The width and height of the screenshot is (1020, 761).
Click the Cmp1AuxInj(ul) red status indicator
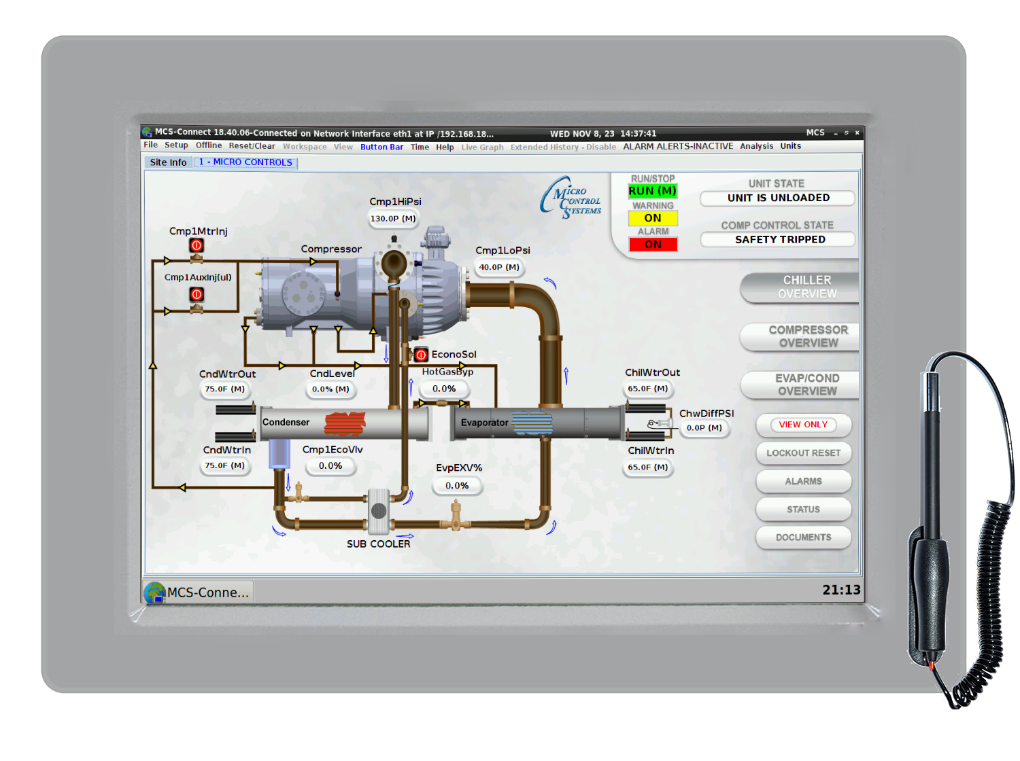coord(197,294)
